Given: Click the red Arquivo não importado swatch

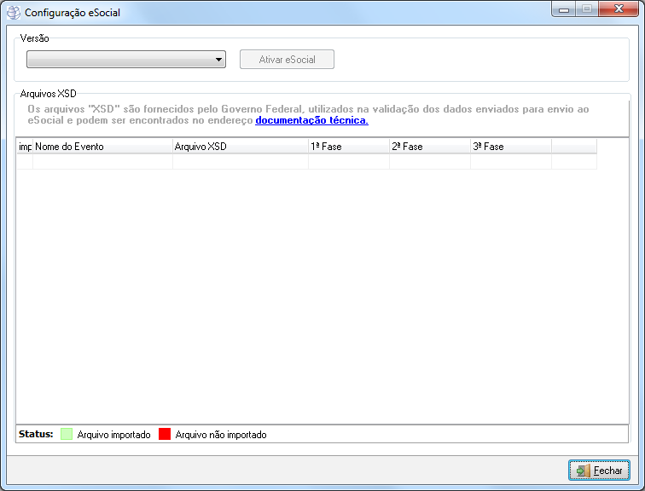Looking at the screenshot, I should (165, 435).
